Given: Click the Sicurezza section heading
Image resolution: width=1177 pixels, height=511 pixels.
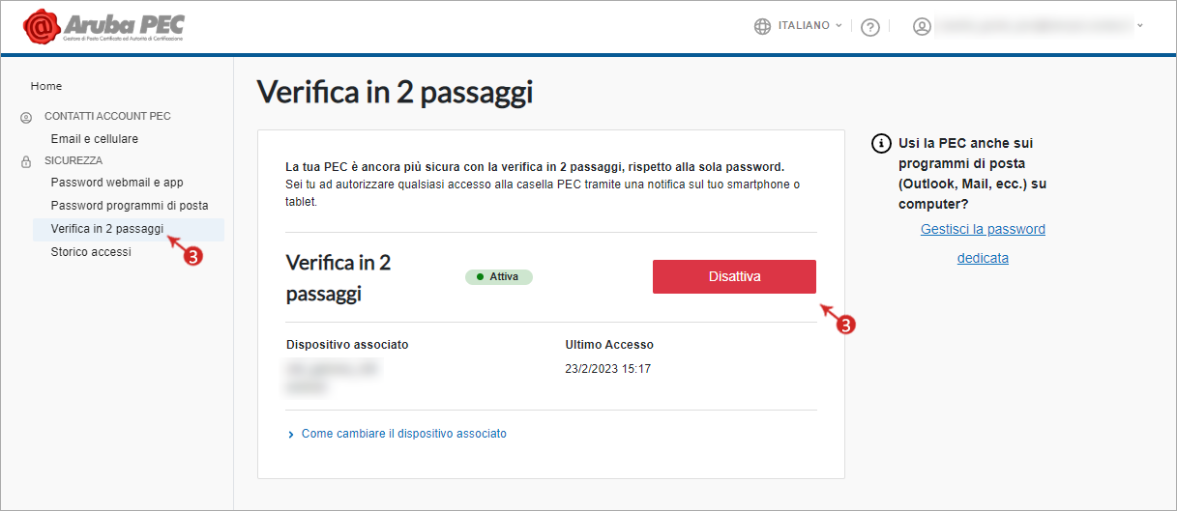Looking at the screenshot, I should pyautogui.click(x=74, y=160).
